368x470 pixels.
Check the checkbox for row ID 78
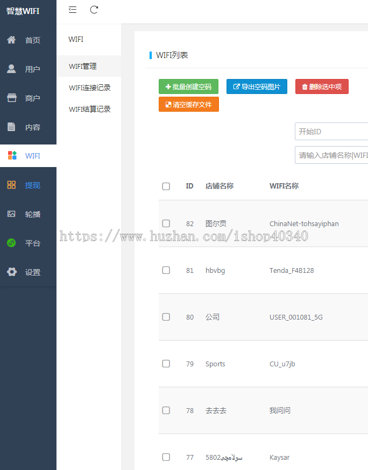pos(166,410)
